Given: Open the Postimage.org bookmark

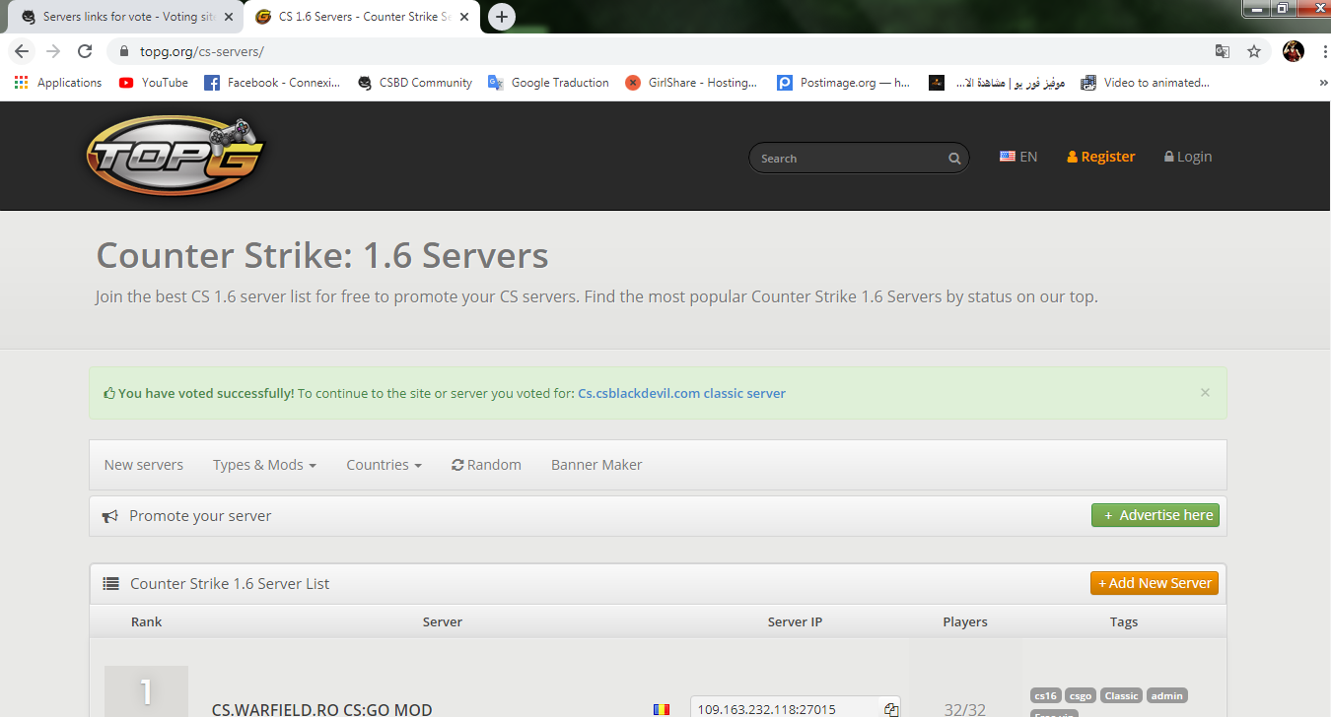Looking at the screenshot, I should click(843, 83).
